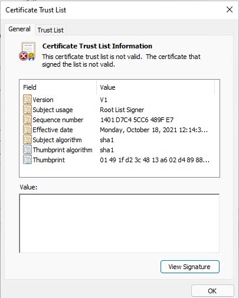
Task: Click the Subject usage field icon
Action: click(27, 109)
